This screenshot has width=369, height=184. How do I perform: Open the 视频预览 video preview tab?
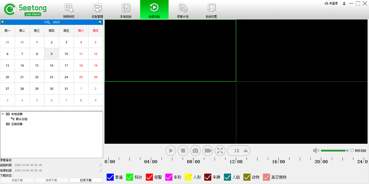(69, 10)
